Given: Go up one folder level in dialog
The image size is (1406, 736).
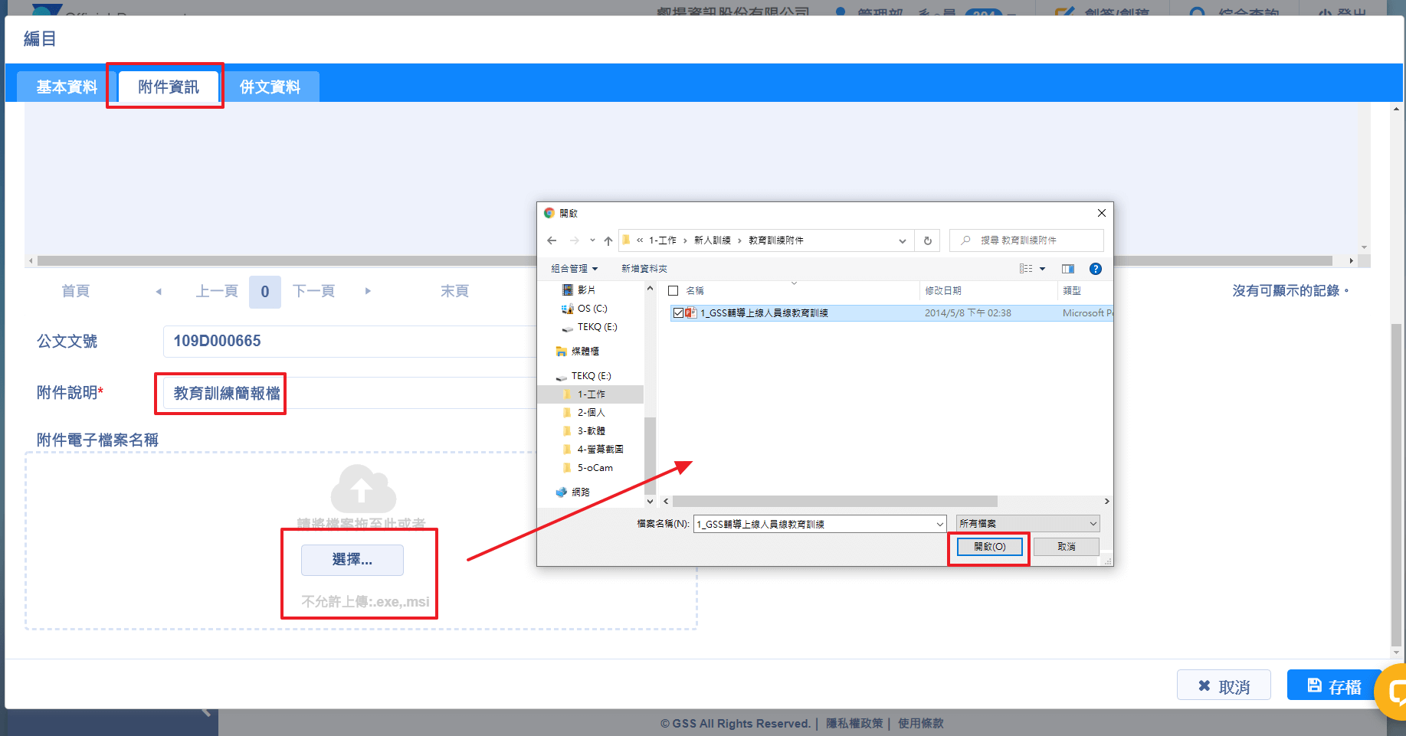Looking at the screenshot, I should (608, 240).
